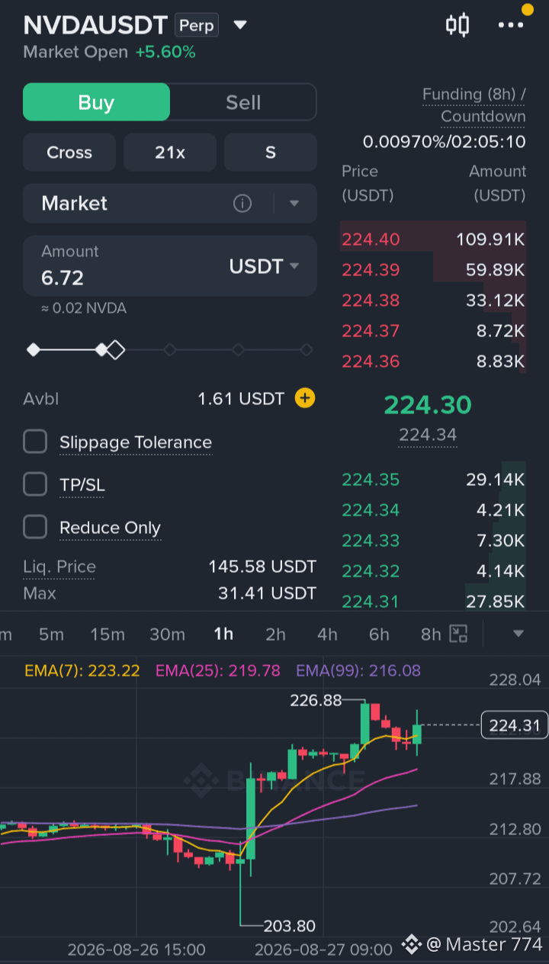Tap the EMA(25) indicator label
The image size is (549, 964).
(x=217, y=671)
